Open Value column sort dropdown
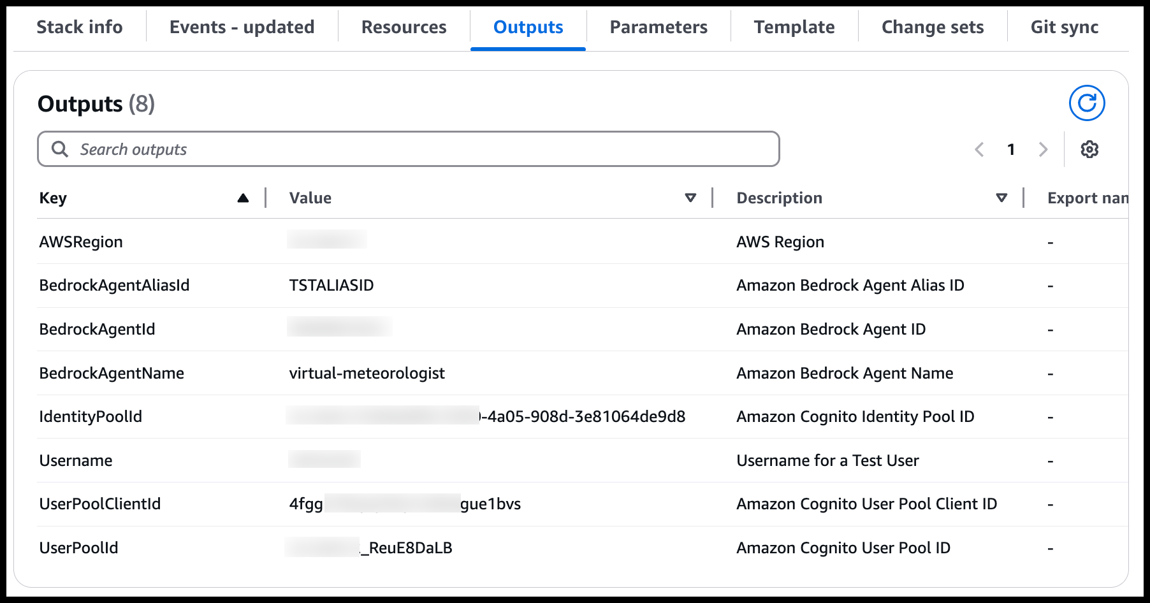Image resolution: width=1150 pixels, height=603 pixels. [x=690, y=198]
